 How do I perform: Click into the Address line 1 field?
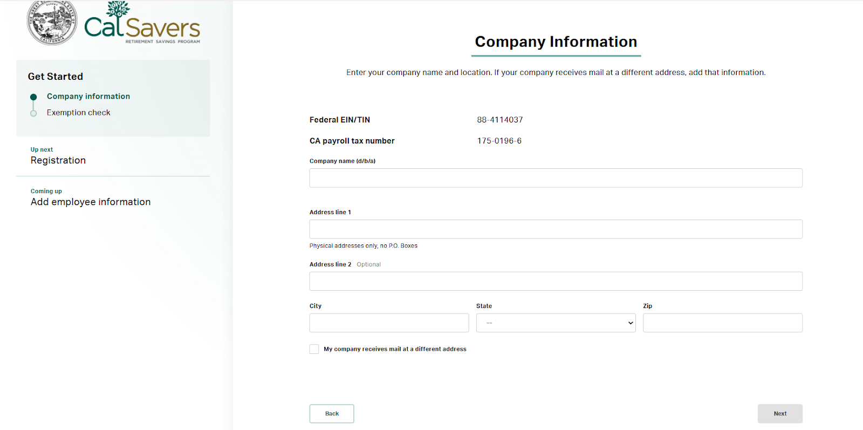tap(556, 229)
